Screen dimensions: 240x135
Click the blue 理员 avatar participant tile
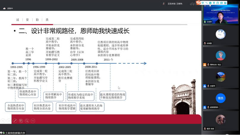point(221,99)
